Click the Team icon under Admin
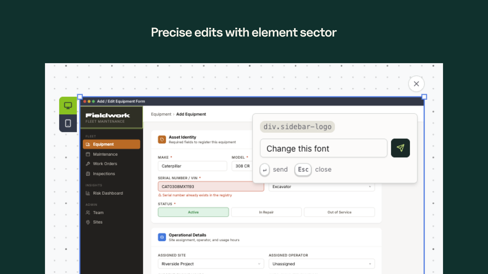488x274 pixels. 88,213
